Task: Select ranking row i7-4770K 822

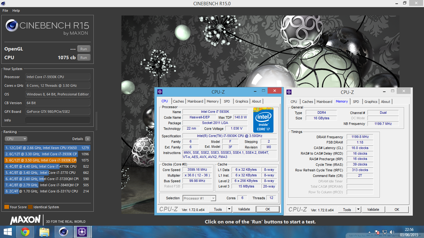Action: tap(47, 166)
